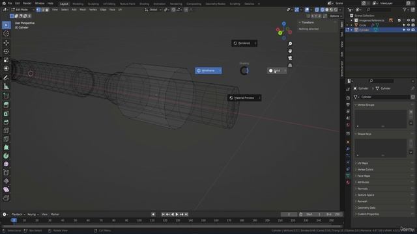The height and width of the screenshot is (234, 417).
Task: Select the Extrude Region tool
Action: click(x=6, y=105)
